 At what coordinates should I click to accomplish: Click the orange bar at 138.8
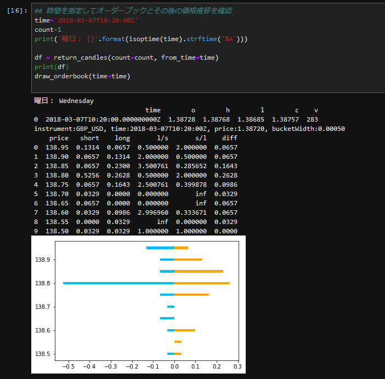coord(202,283)
